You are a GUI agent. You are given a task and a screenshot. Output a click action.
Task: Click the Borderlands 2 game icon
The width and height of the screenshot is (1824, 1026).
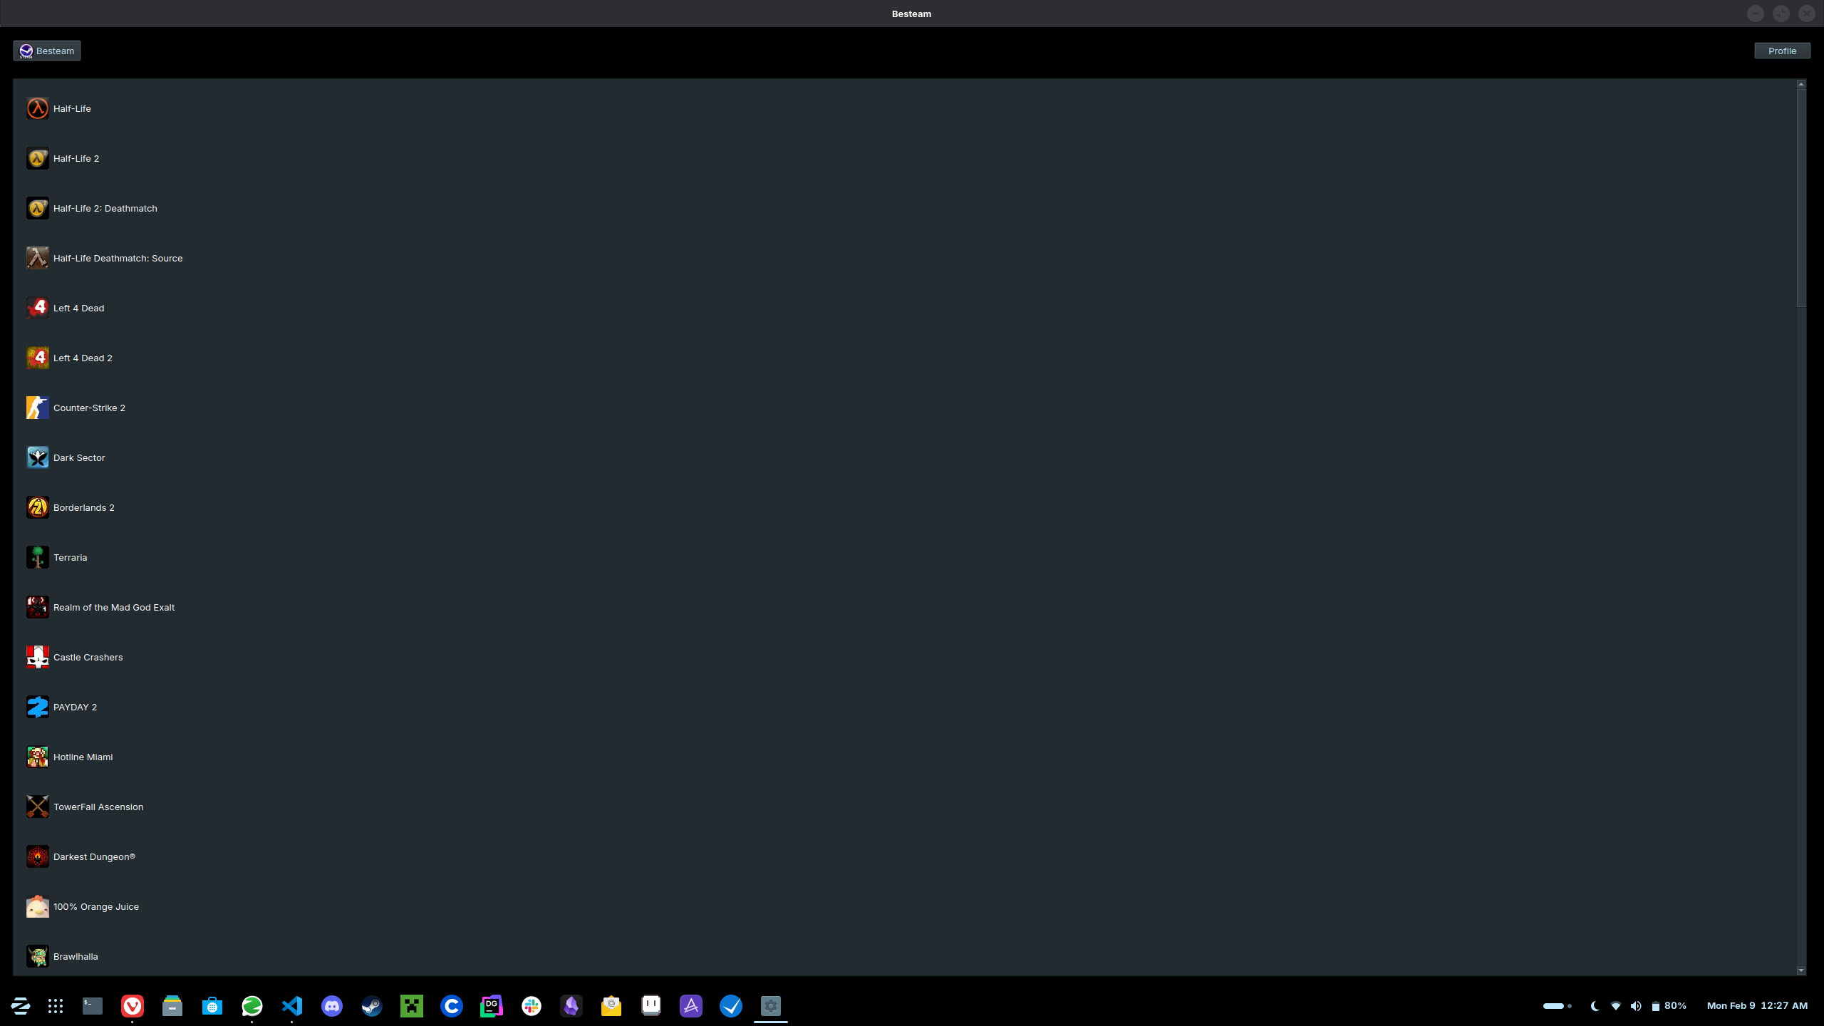[37, 507]
